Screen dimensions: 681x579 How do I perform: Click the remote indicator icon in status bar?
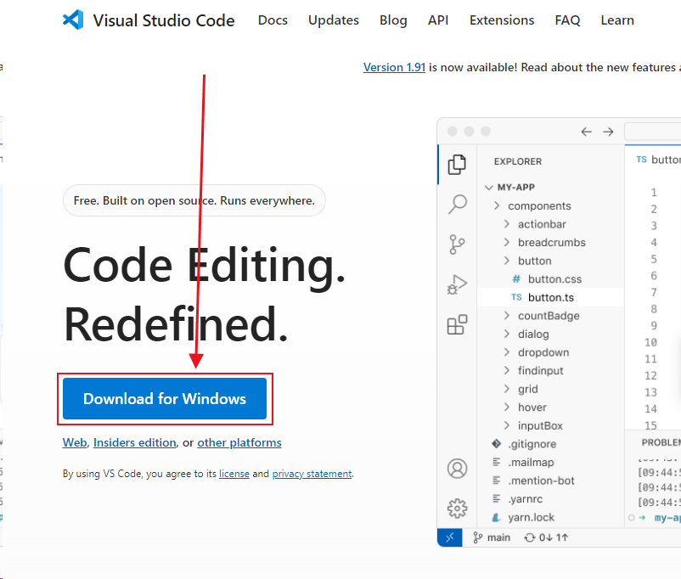449,537
